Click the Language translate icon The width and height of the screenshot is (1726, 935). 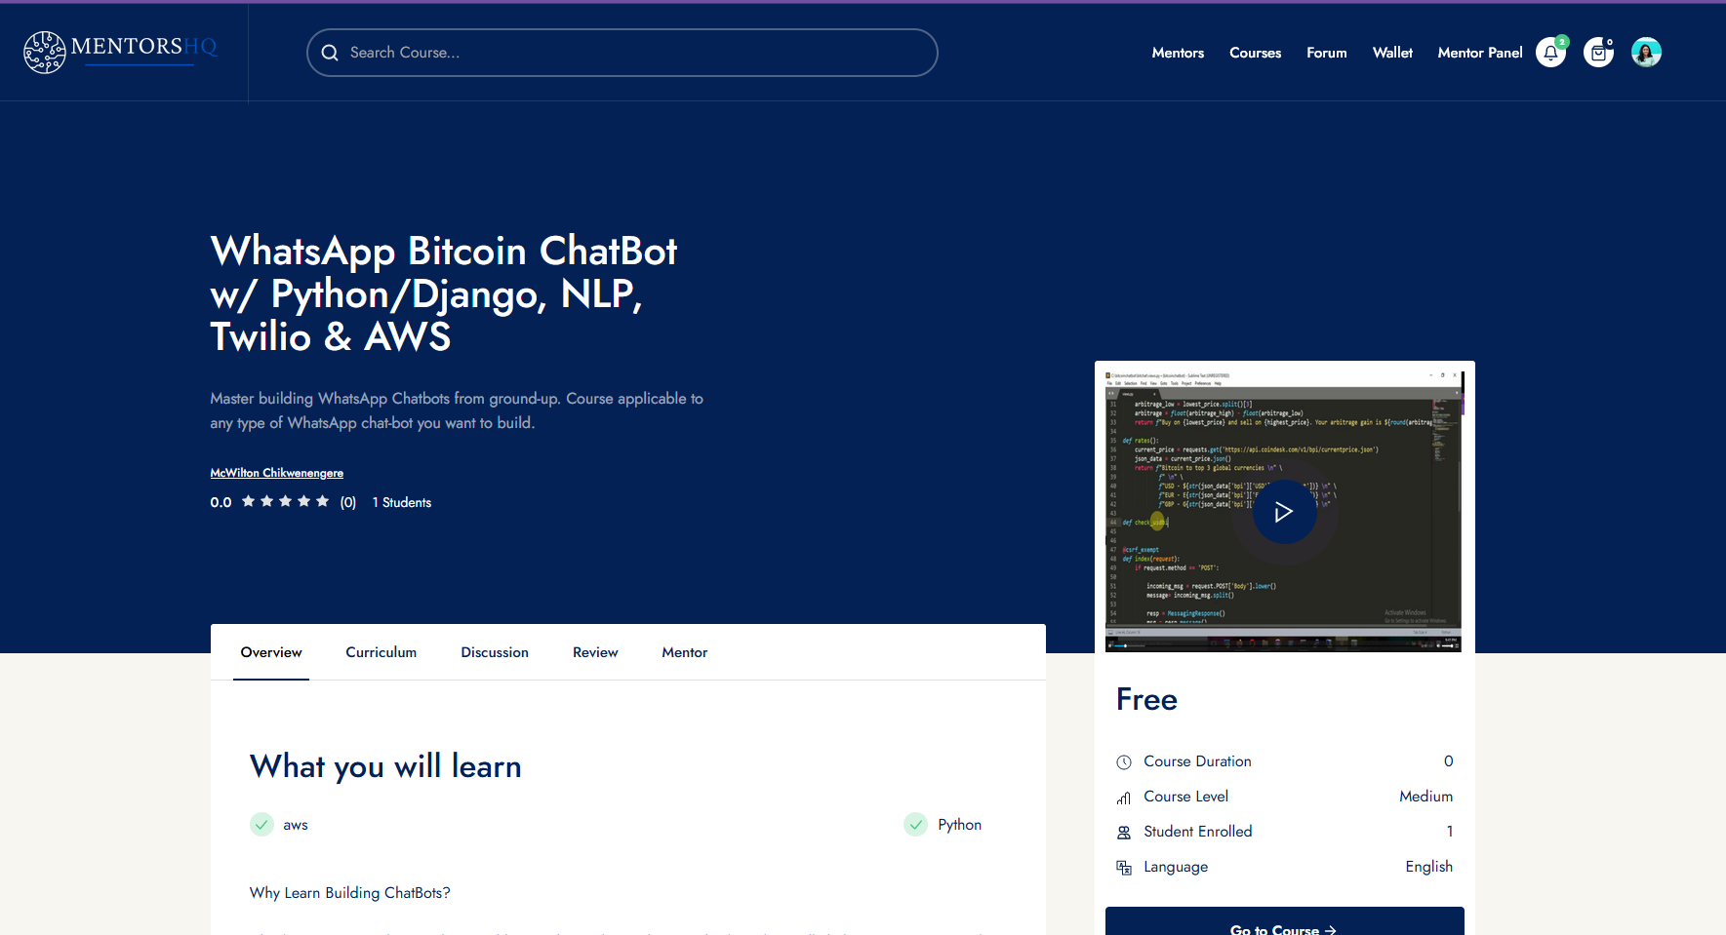click(x=1124, y=868)
